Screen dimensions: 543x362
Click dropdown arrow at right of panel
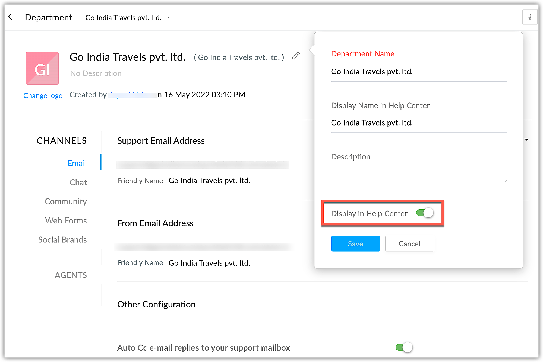click(x=527, y=140)
